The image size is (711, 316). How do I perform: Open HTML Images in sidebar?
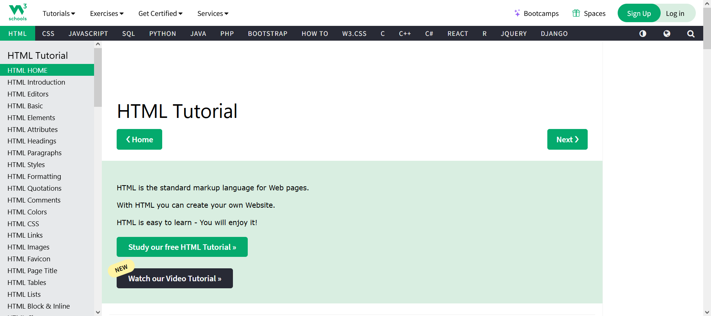[x=47, y=247]
